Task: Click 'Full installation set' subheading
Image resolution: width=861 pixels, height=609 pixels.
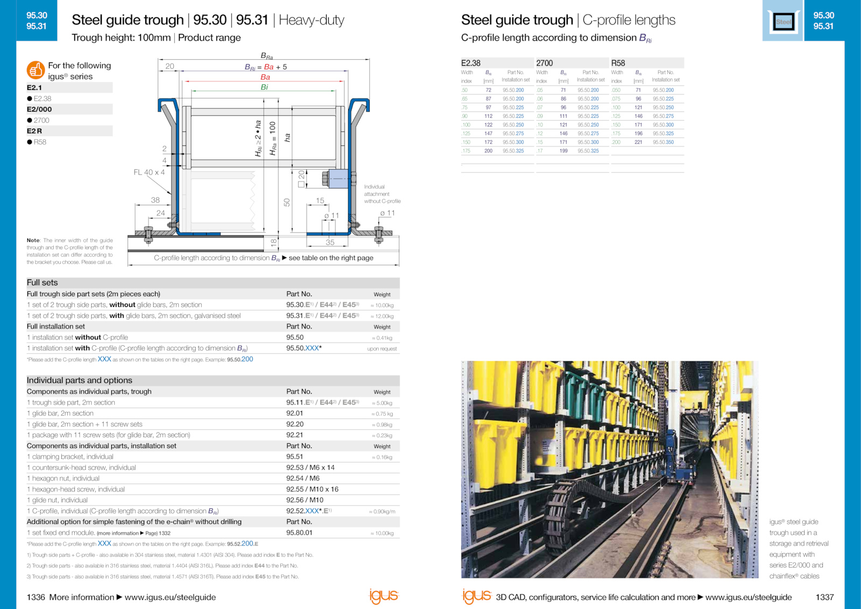Action: [56, 326]
